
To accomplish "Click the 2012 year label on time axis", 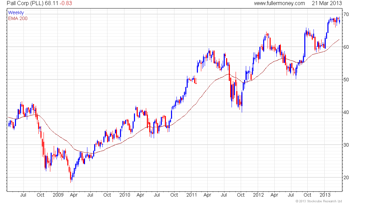I will click(258, 195).
